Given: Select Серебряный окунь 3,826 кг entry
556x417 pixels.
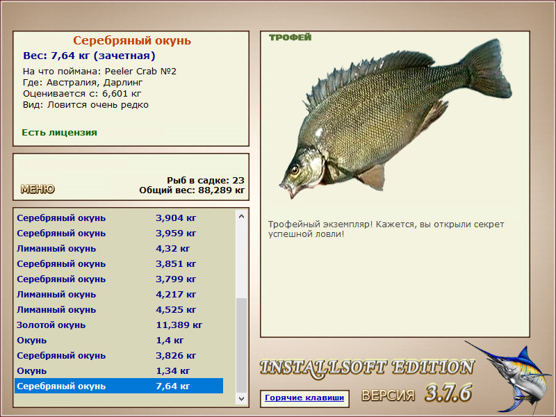Looking at the screenshot, I should coord(119,356).
